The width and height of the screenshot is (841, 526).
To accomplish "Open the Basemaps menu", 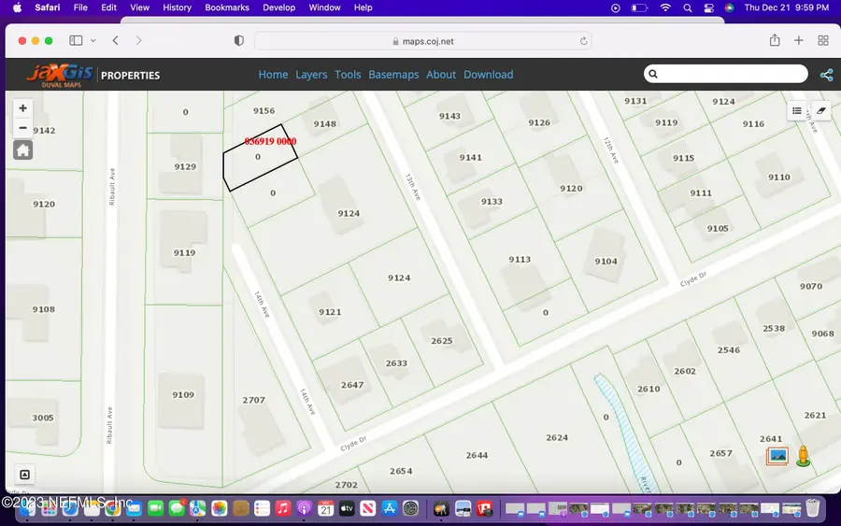I will (393, 75).
